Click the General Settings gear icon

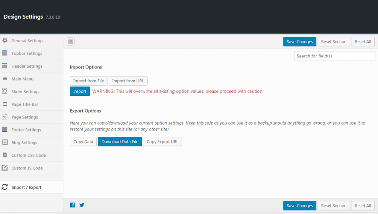click(x=5, y=40)
